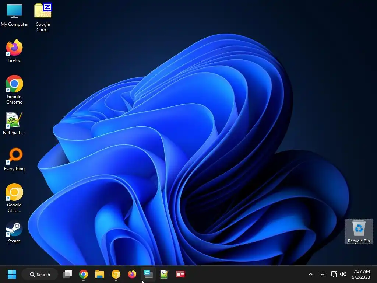Open network status from the tray

334,274
